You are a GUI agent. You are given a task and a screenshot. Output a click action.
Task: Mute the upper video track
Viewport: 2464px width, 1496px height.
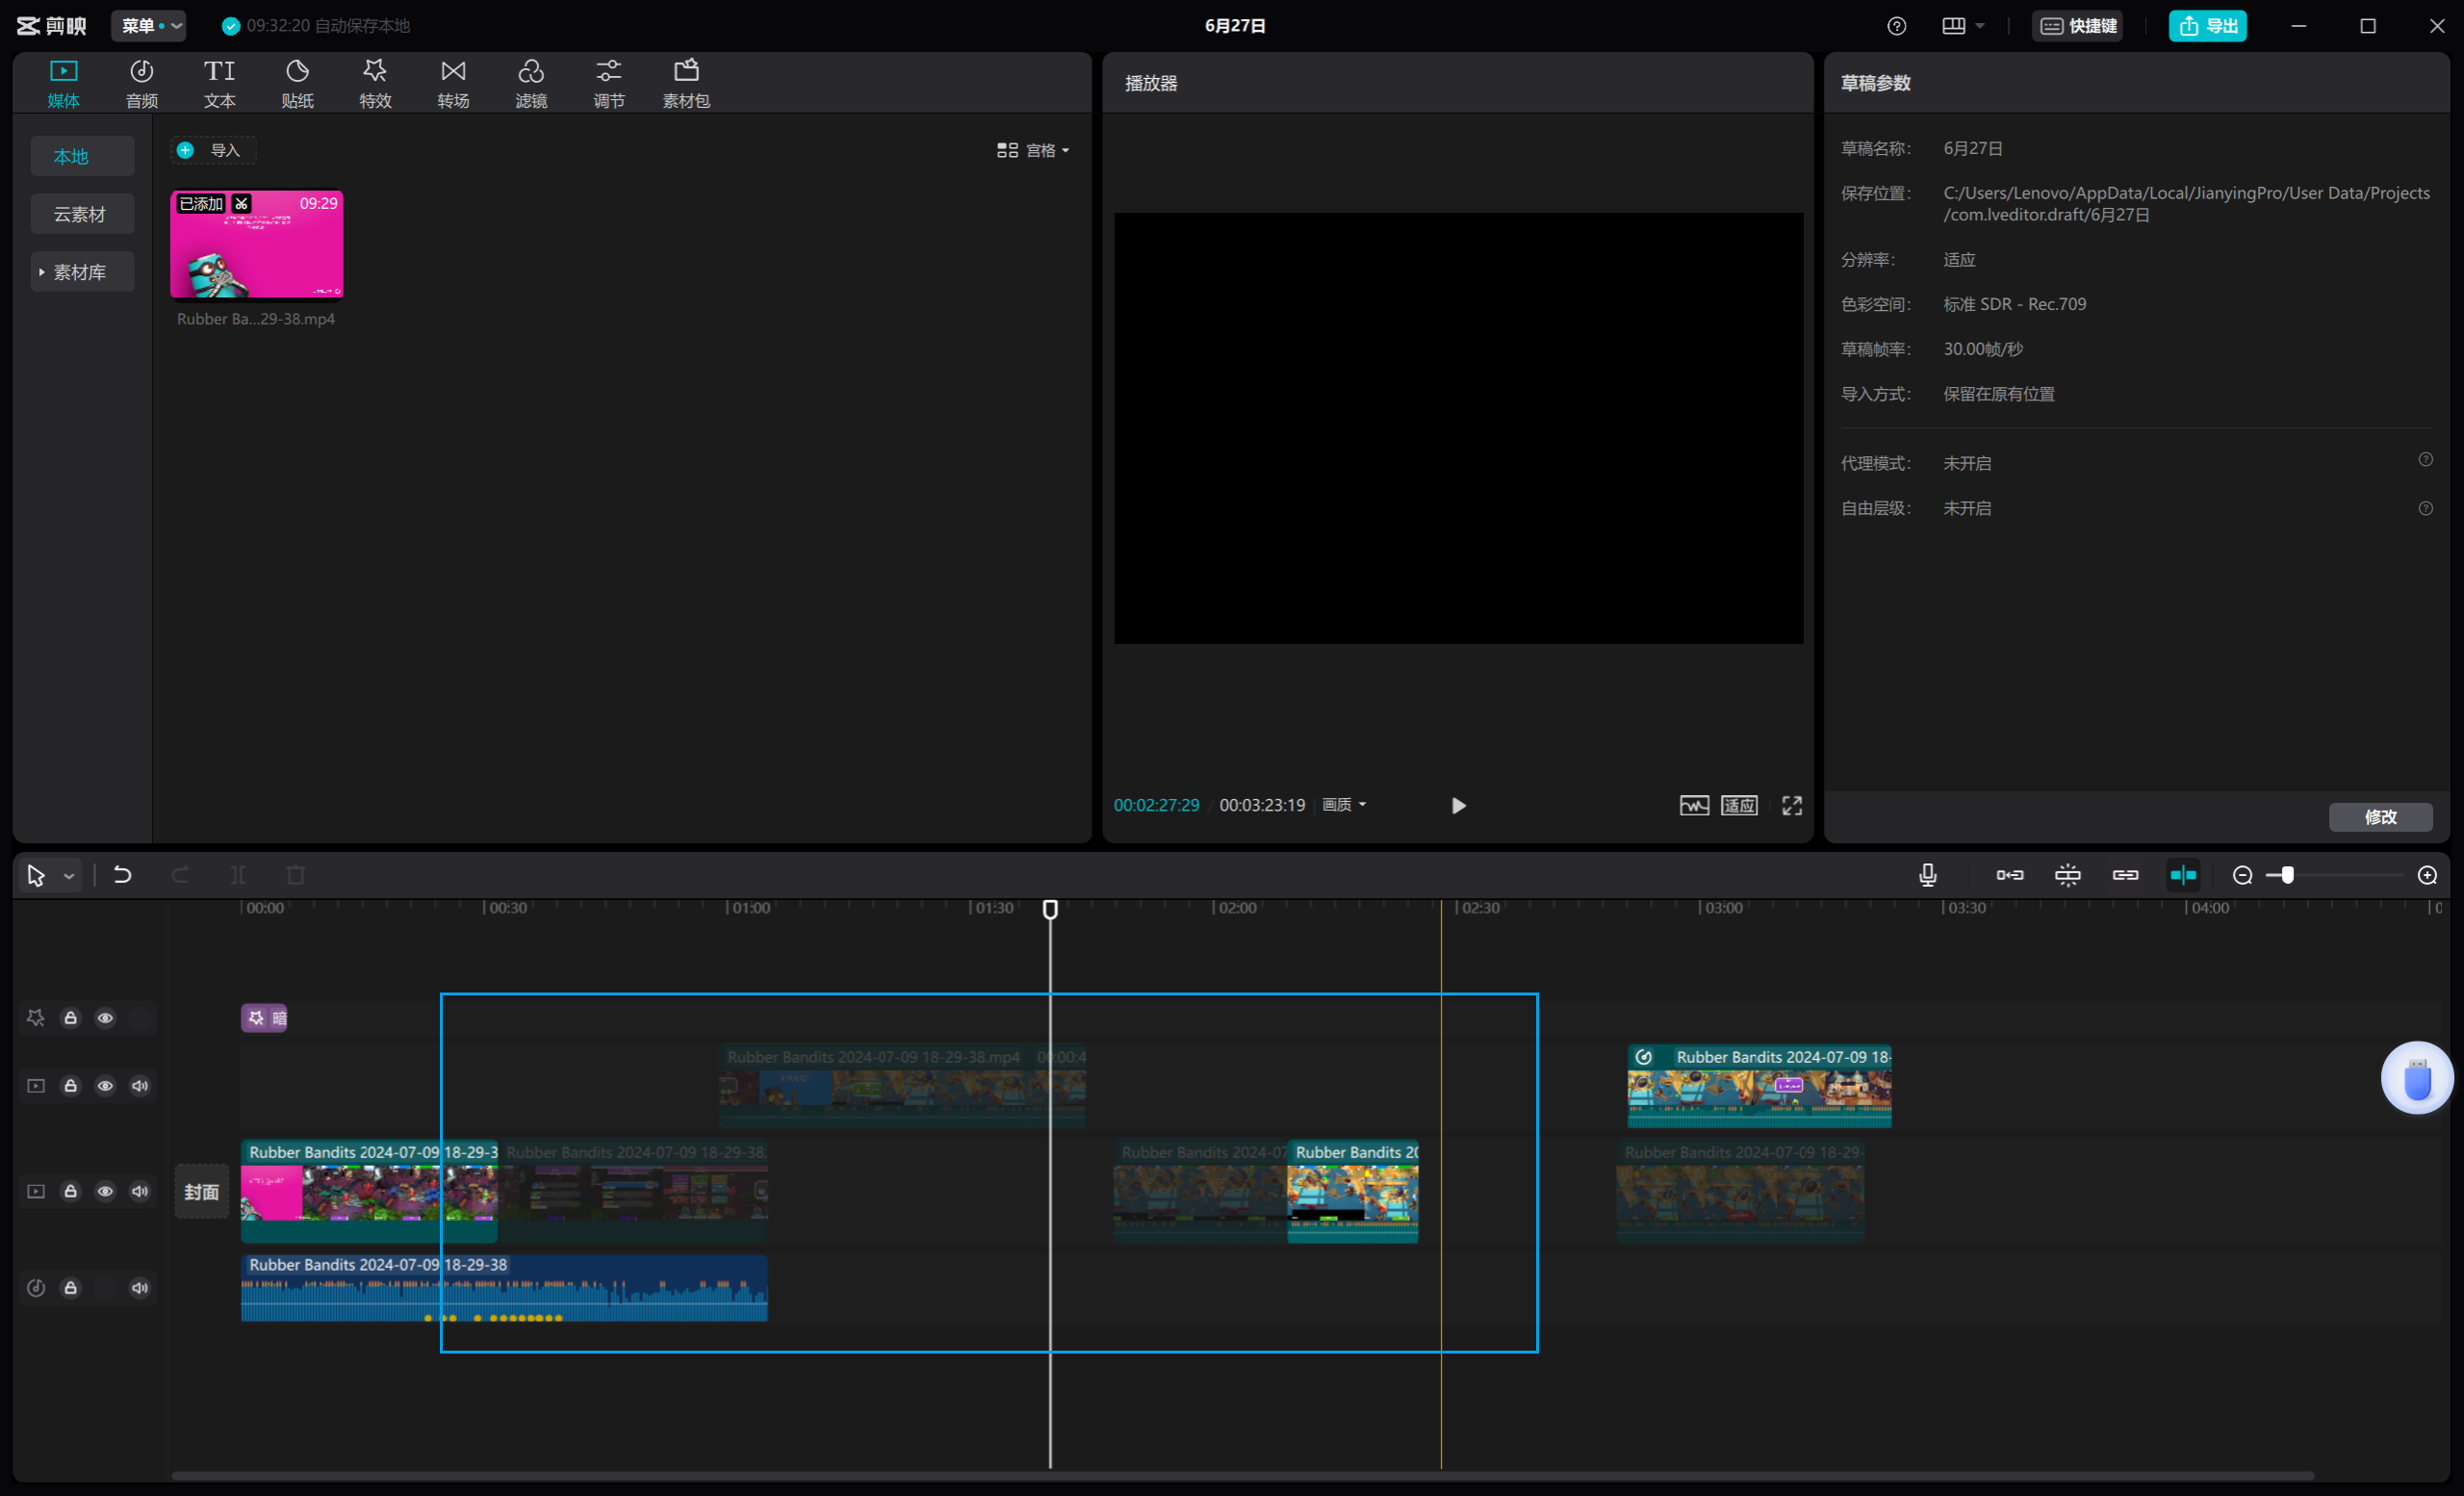pos(140,1086)
